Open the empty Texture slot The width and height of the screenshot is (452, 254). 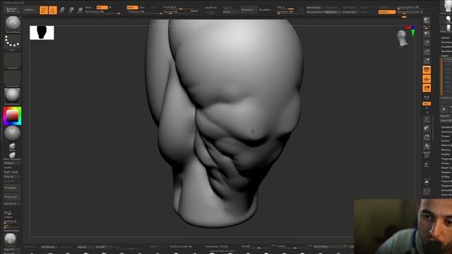click(x=13, y=78)
